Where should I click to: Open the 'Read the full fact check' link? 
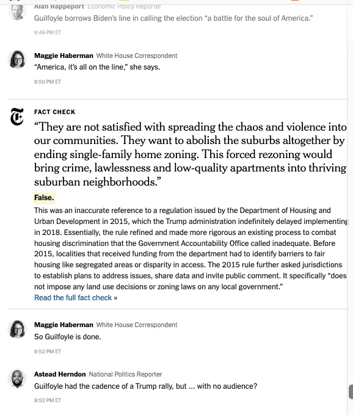[76, 298]
